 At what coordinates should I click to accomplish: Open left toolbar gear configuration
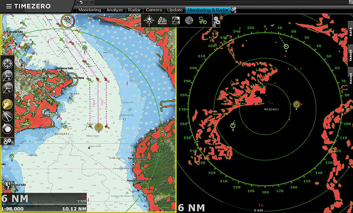click(8, 141)
